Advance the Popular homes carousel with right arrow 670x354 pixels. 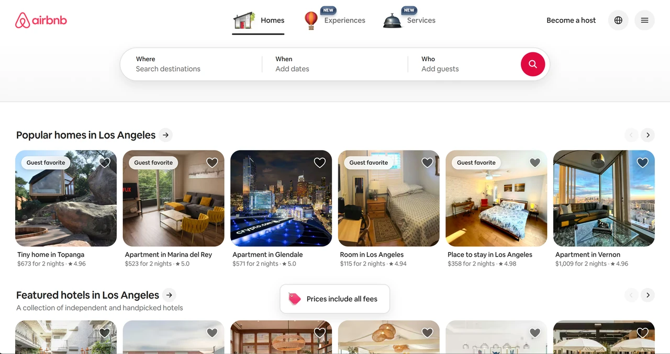tap(647, 135)
